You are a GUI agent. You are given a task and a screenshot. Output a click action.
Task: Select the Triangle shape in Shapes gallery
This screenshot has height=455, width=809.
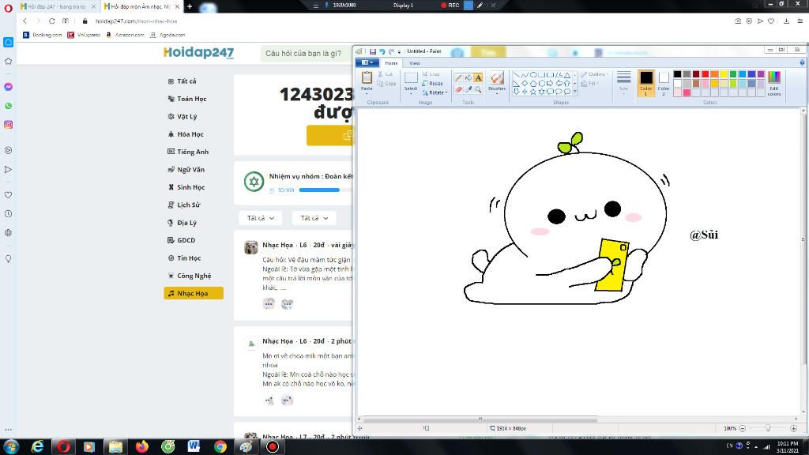pyautogui.click(x=567, y=75)
